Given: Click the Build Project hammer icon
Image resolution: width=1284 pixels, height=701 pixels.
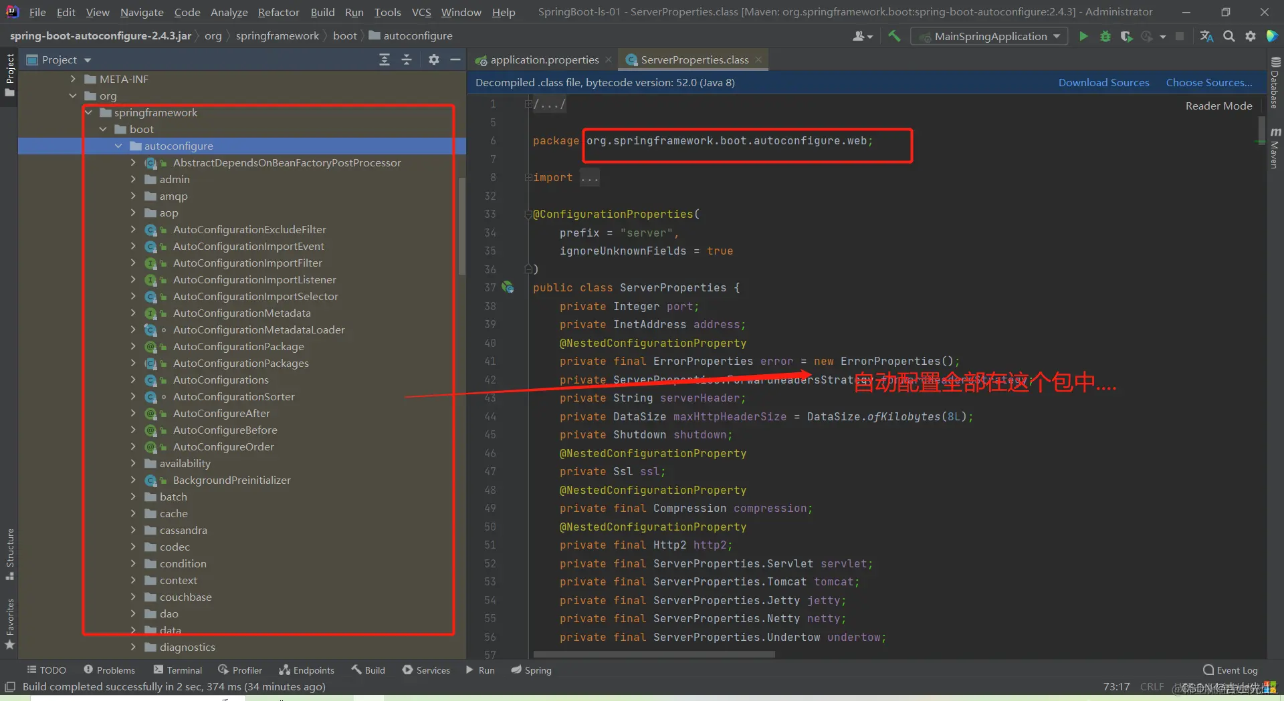Looking at the screenshot, I should tap(894, 36).
